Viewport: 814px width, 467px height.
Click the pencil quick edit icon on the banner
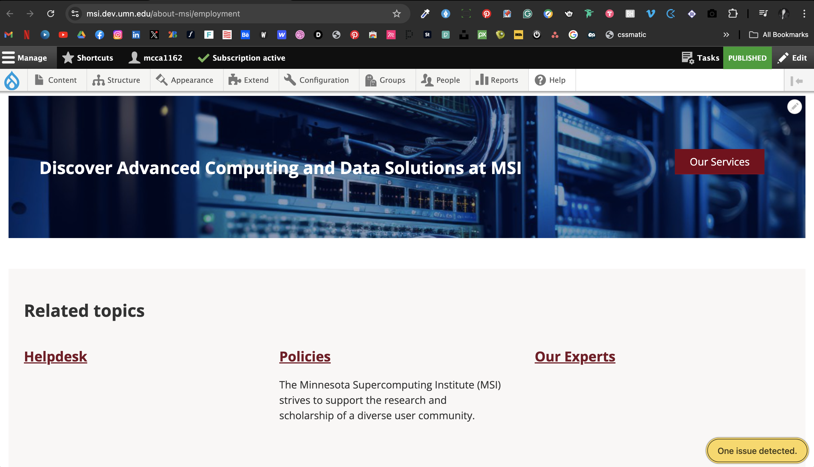pos(794,107)
